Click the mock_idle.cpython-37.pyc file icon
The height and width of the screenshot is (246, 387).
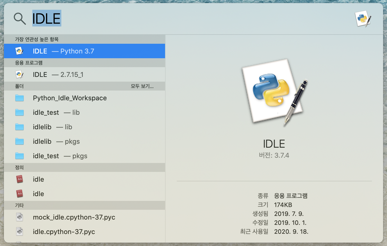[x=20, y=217]
